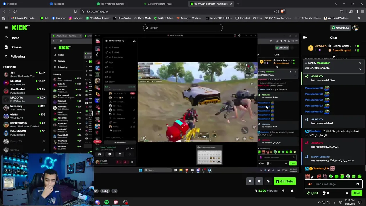
Task: Expand the pinned message chevron
Action: click(x=360, y=69)
